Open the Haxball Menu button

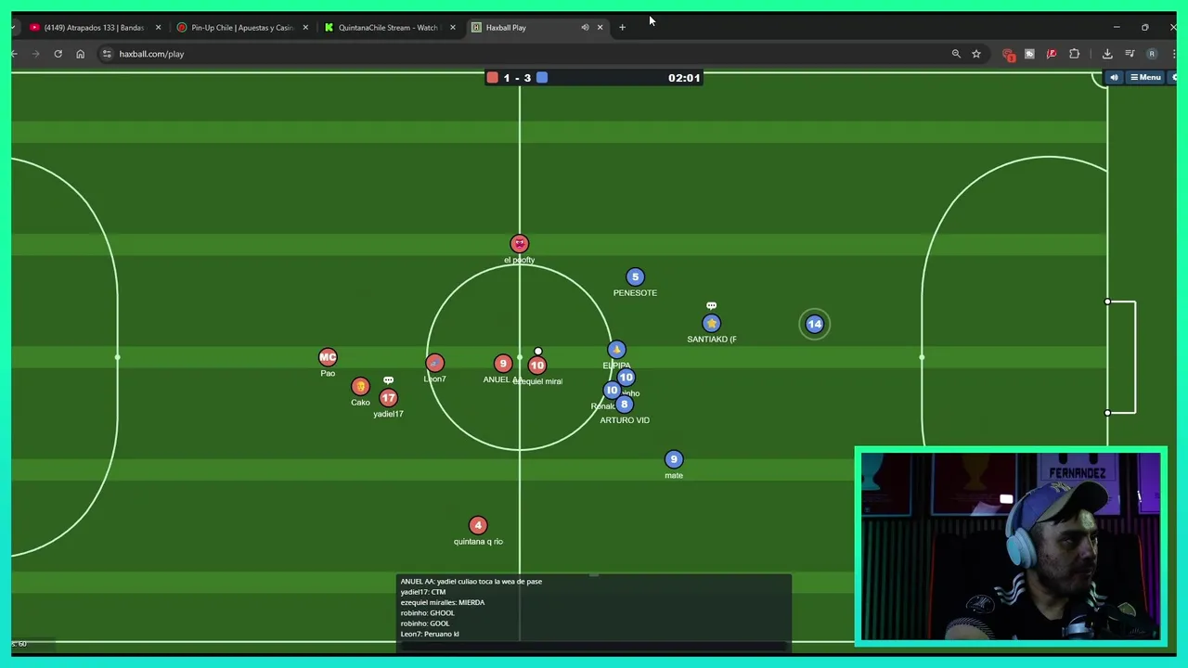click(x=1145, y=78)
